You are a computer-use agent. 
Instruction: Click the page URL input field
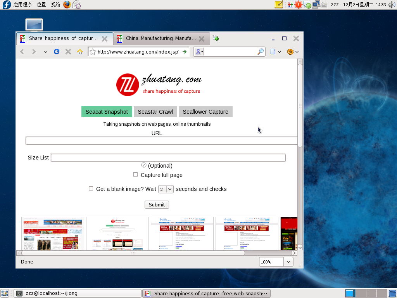162,140
